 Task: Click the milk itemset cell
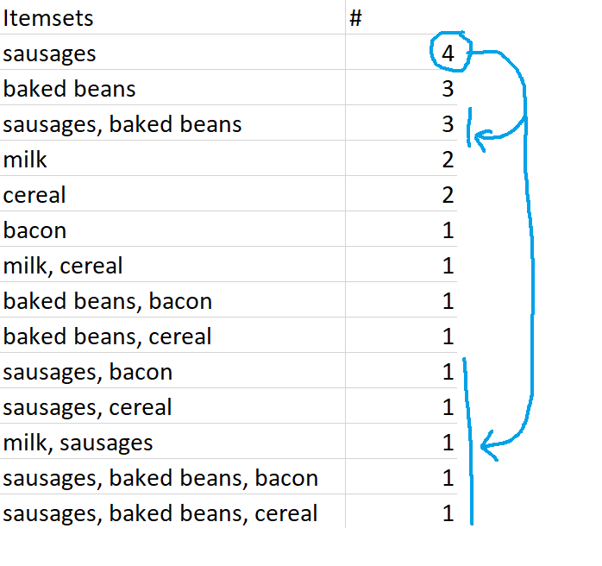point(172,158)
